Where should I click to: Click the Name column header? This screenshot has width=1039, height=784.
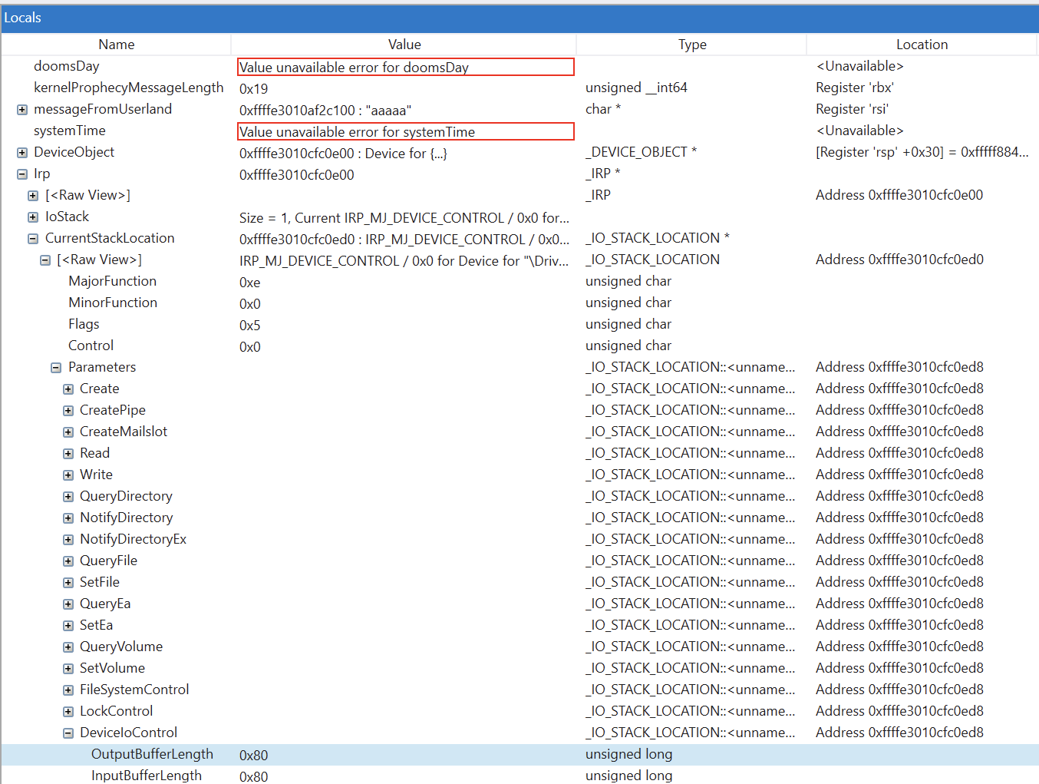[116, 45]
